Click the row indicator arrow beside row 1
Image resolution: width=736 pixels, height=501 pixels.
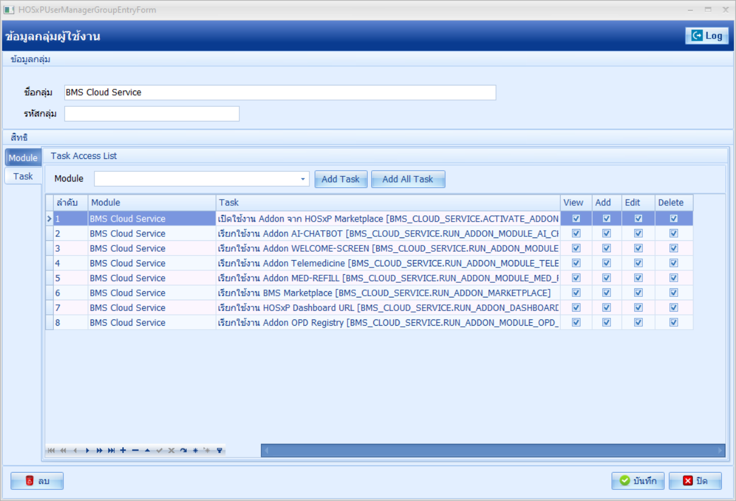point(49,218)
